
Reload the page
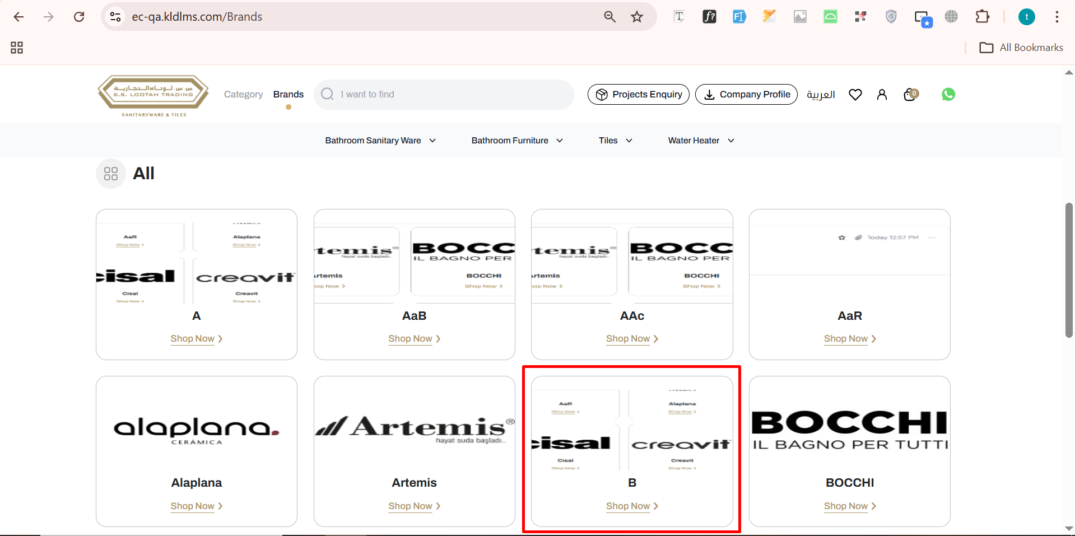[x=79, y=17]
